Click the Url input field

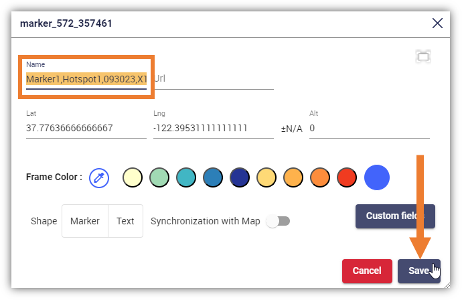(x=214, y=79)
